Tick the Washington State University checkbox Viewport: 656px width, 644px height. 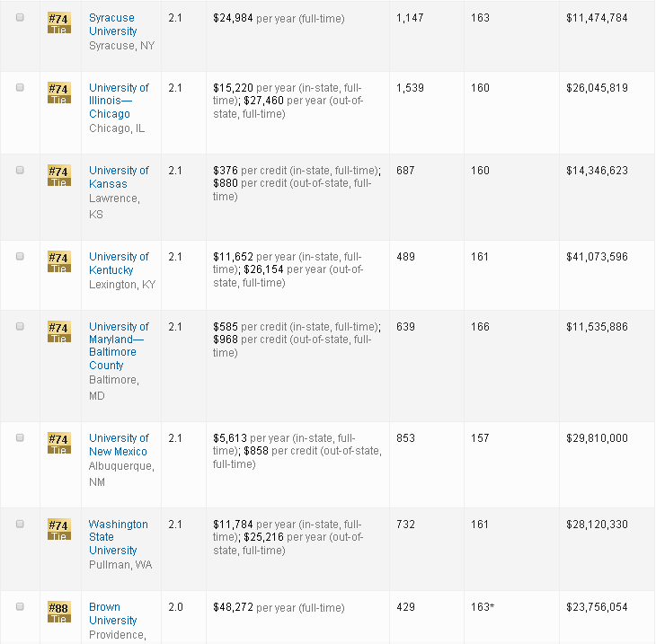21,524
